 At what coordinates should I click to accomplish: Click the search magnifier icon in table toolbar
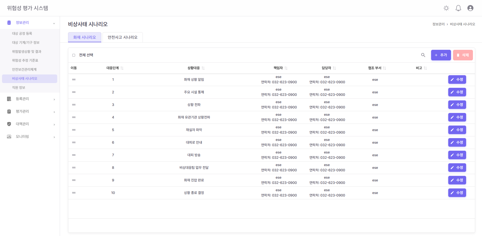[423, 55]
